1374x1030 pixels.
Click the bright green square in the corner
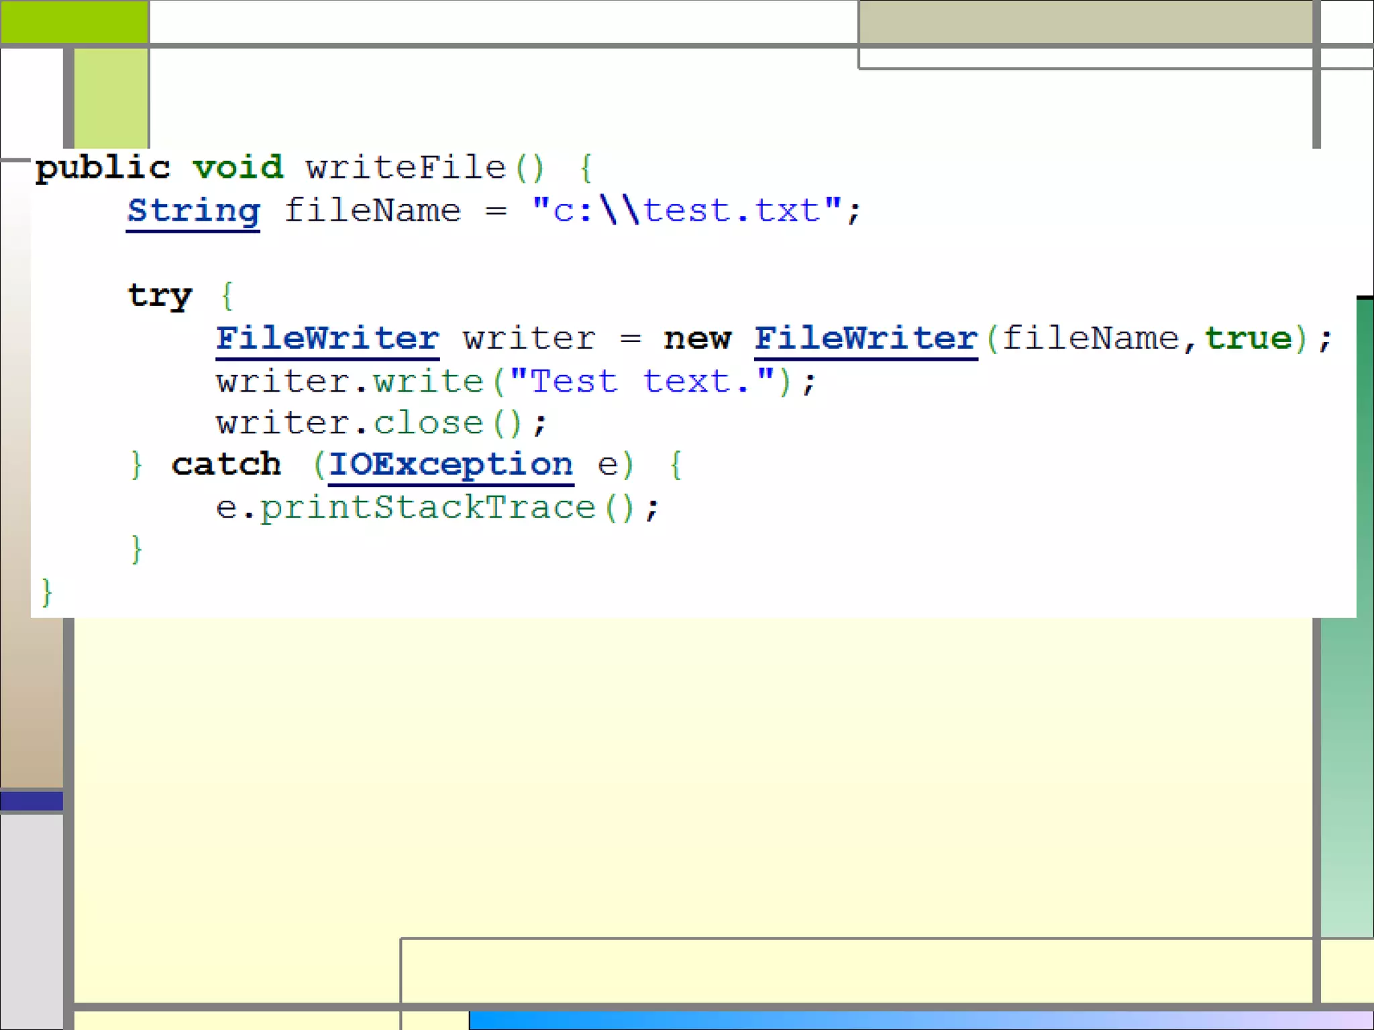coord(74,21)
